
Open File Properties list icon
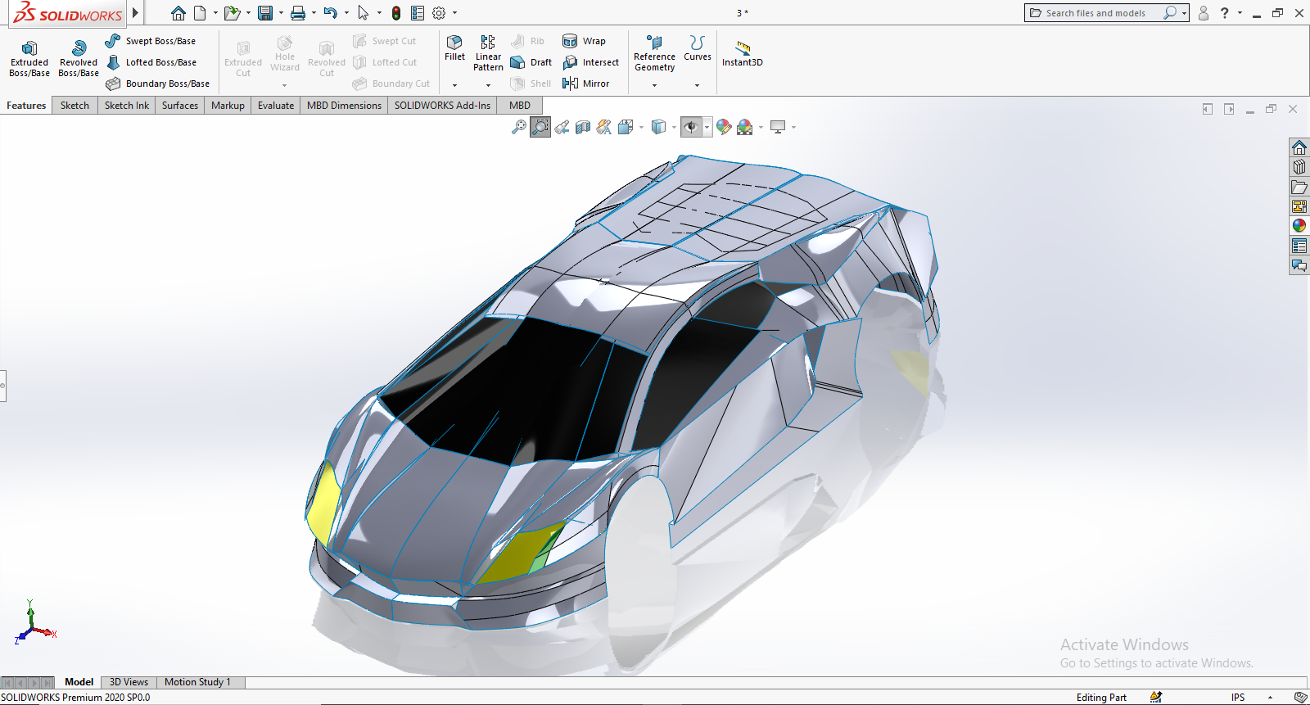point(418,13)
